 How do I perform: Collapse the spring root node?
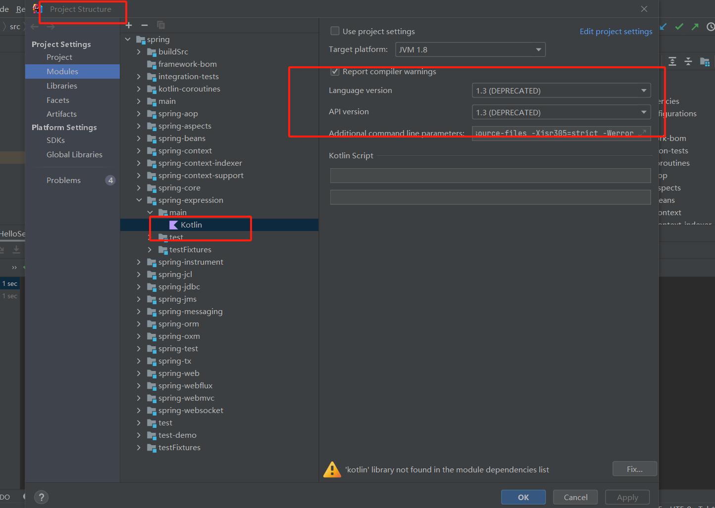tap(128, 40)
